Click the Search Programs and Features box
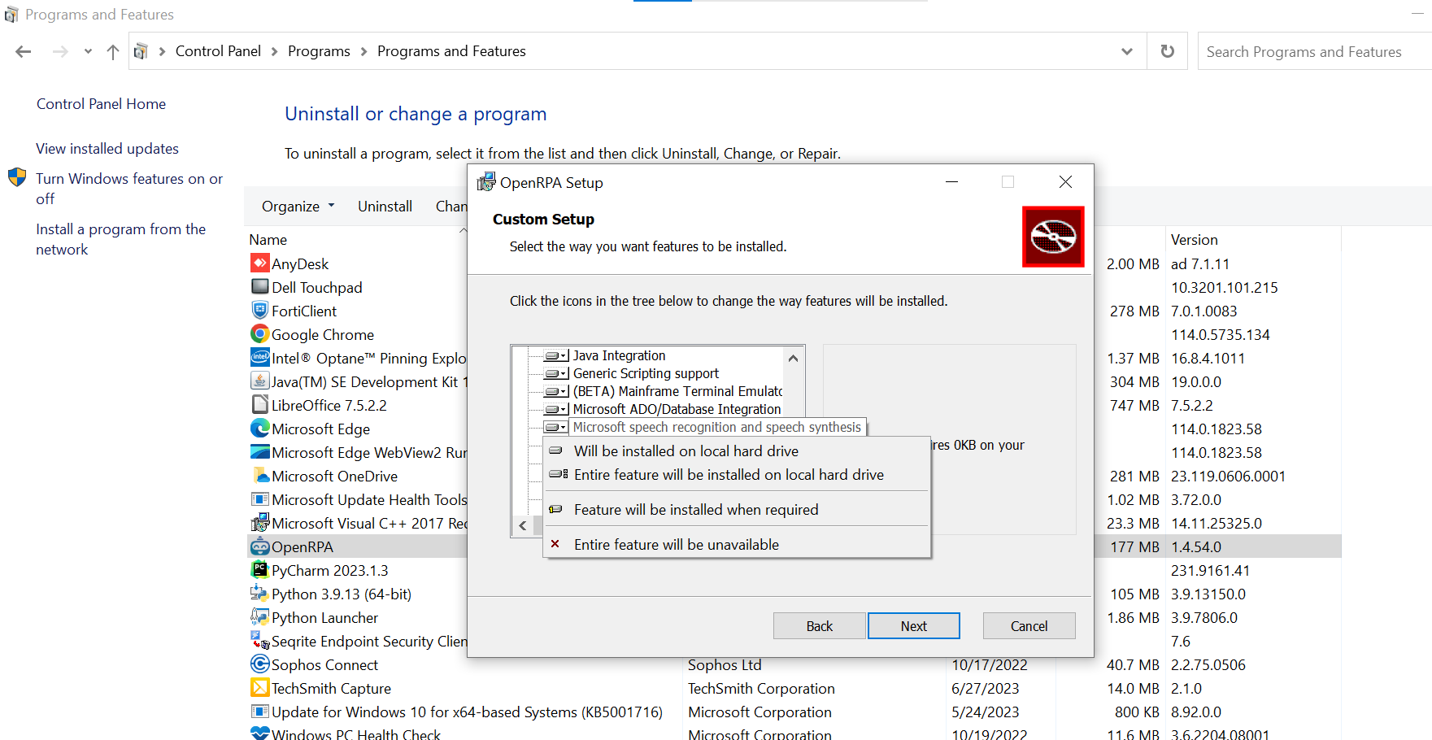1432x740 pixels. click(1314, 51)
